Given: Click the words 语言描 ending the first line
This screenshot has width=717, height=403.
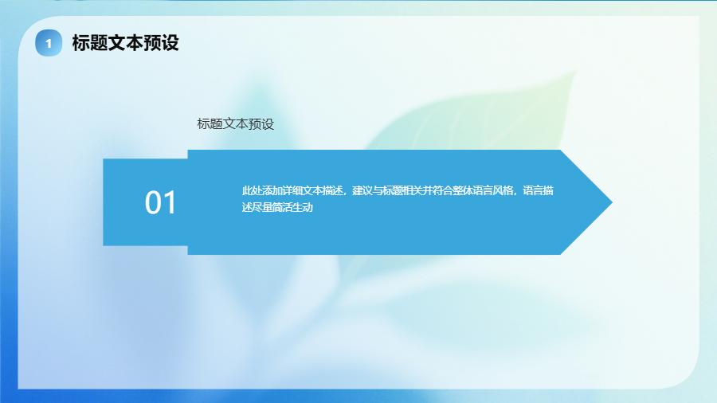Looking at the screenshot, I should [539, 191].
